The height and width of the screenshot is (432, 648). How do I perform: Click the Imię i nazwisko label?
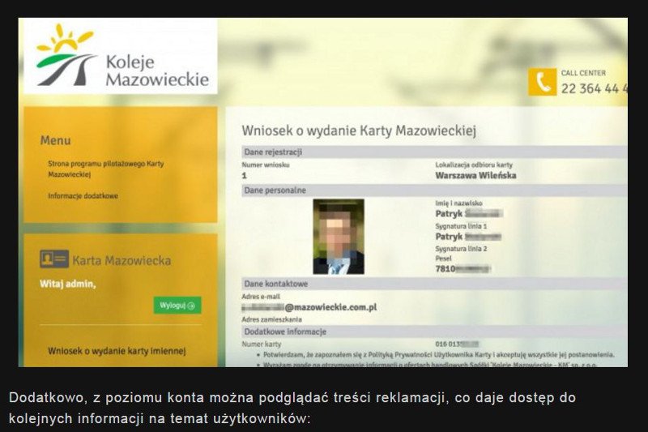click(x=458, y=203)
